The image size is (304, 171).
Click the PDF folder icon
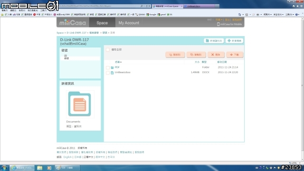coord(112,67)
